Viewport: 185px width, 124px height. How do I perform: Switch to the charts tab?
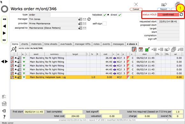pos(25,44)
